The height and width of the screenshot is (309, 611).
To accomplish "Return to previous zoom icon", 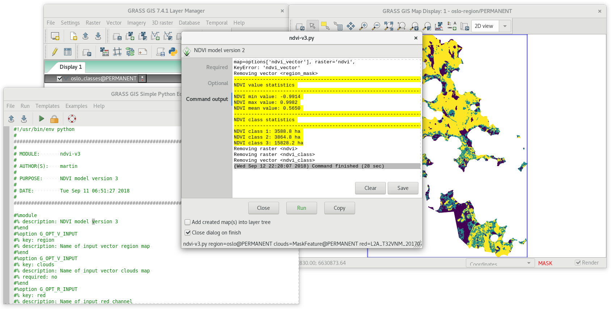I will point(414,26).
